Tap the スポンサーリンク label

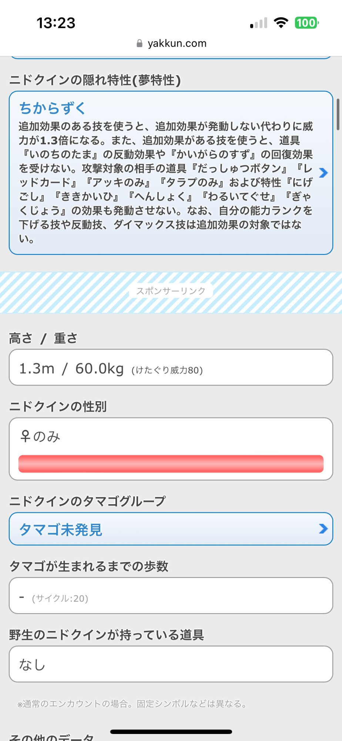point(171,291)
